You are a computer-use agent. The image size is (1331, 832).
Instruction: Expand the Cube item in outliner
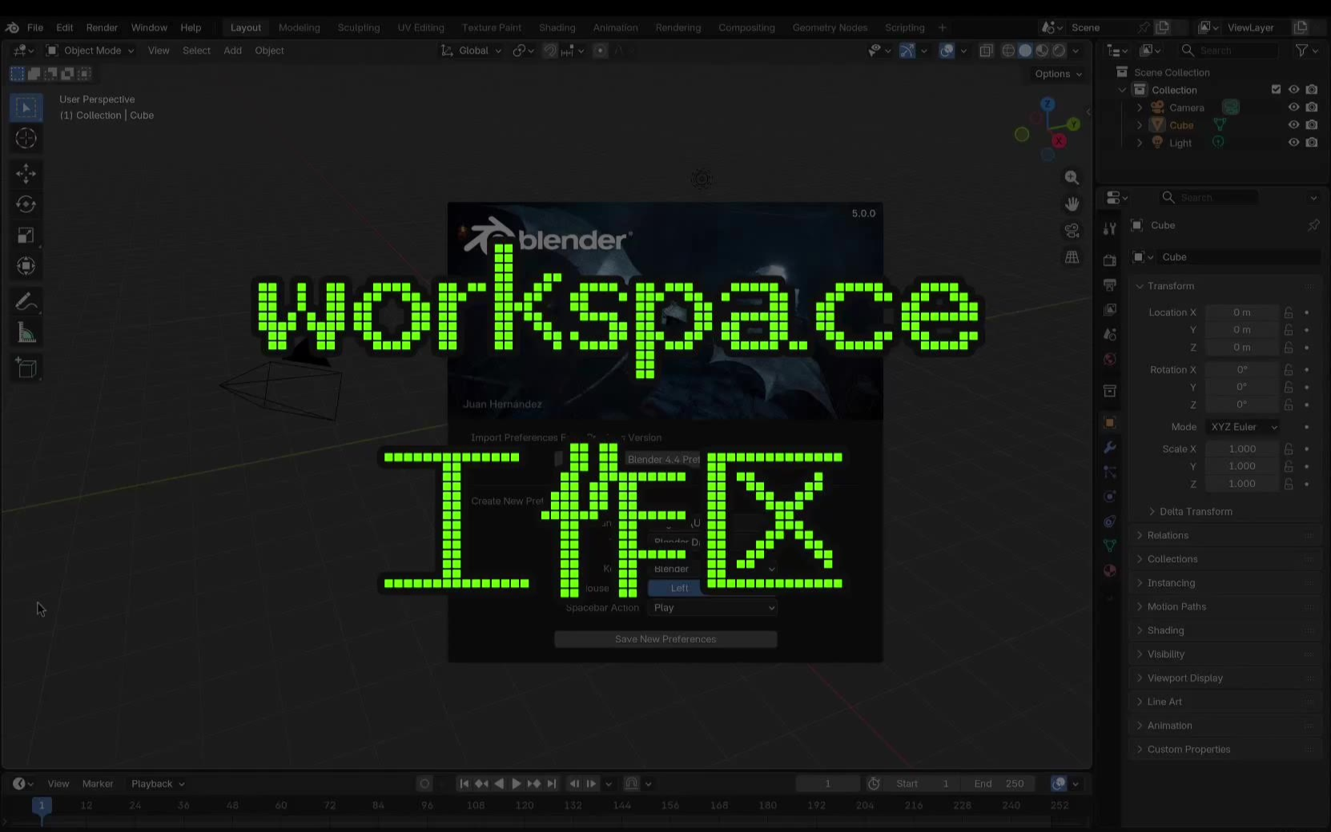click(x=1140, y=125)
